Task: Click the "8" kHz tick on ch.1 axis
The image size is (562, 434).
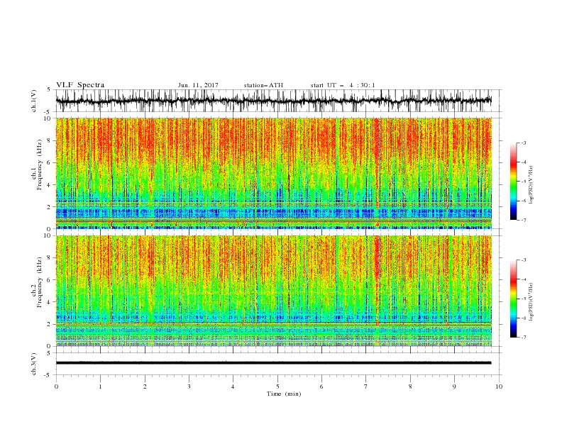Action: coord(49,140)
